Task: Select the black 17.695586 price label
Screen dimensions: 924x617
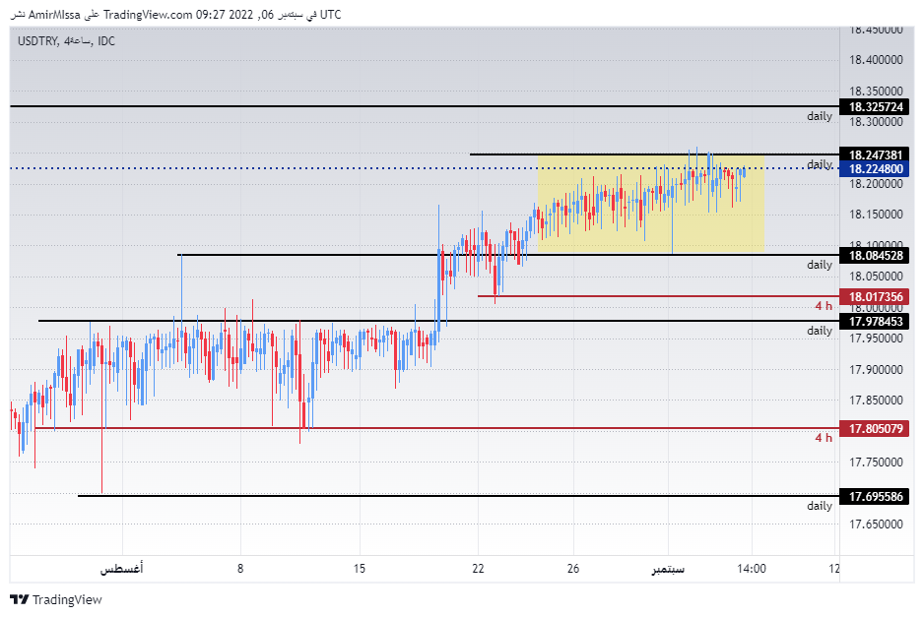Action: click(875, 497)
